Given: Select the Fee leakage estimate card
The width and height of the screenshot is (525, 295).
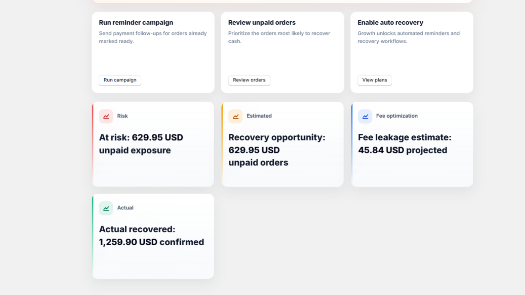Looking at the screenshot, I should (412, 144).
